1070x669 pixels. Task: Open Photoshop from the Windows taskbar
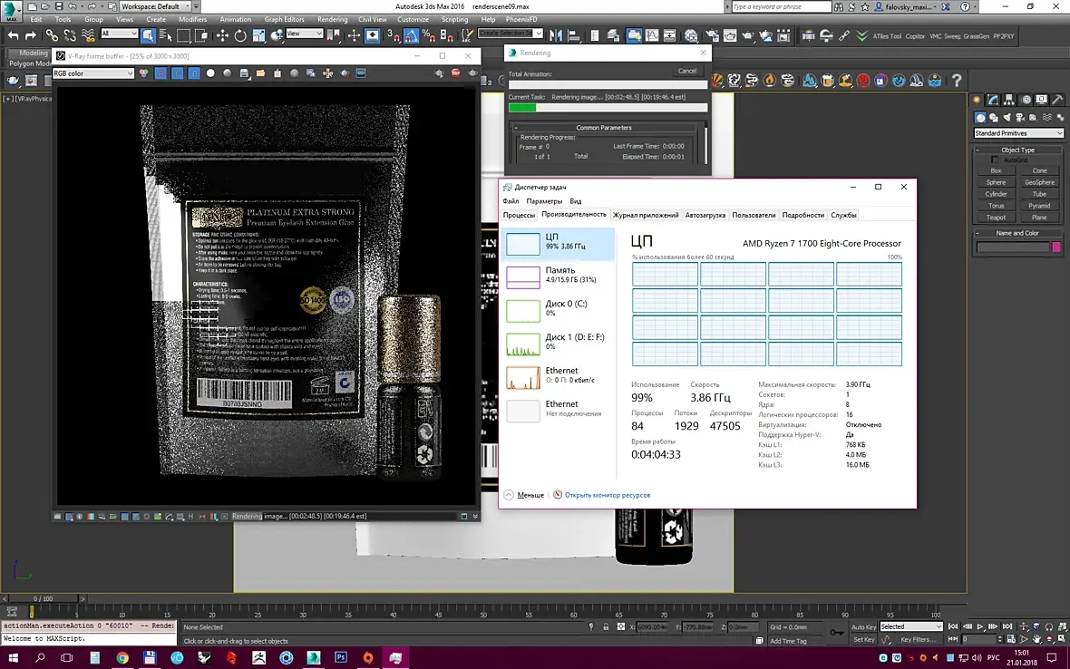point(341,657)
